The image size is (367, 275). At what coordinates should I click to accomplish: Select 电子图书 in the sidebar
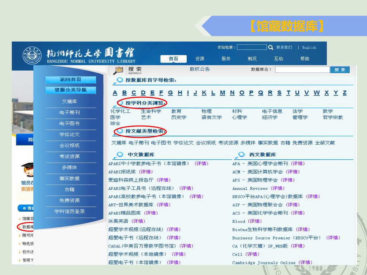tap(70, 124)
